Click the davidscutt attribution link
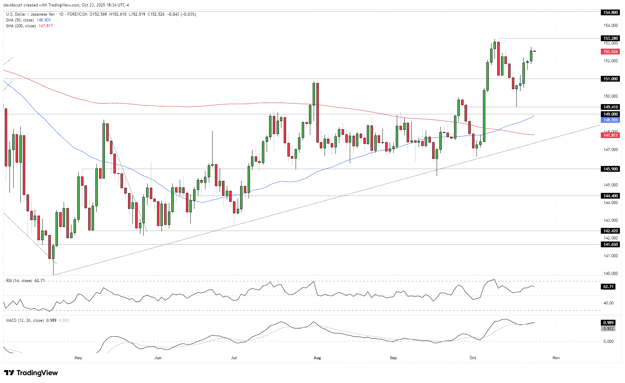625x383 pixels. coord(13,5)
